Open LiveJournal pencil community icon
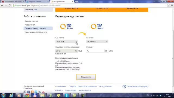Screen dimensions: 174x98 pos(40,92)
